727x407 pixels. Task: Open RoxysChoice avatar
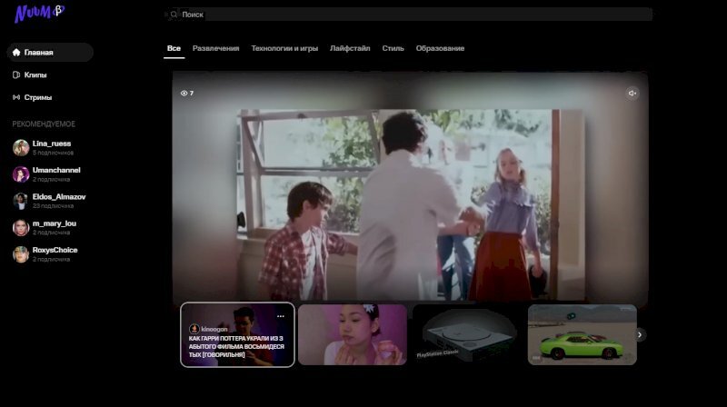20,254
